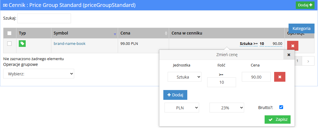Image resolution: width=318 pixels, height=128 pixels.
Task: Click the Szukaj search input field
Action: click(44, 18)
